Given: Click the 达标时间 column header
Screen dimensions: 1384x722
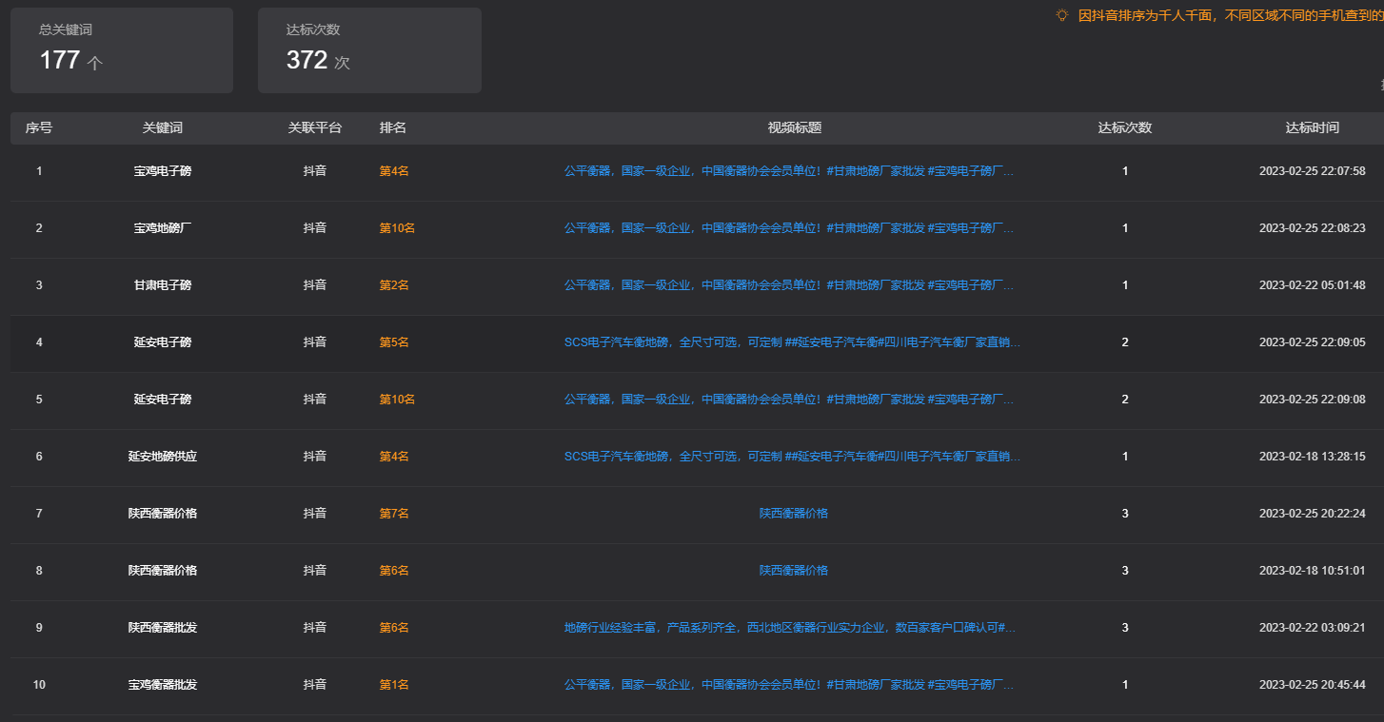Looking at the screenshot, I should [x=1312, y=127].
